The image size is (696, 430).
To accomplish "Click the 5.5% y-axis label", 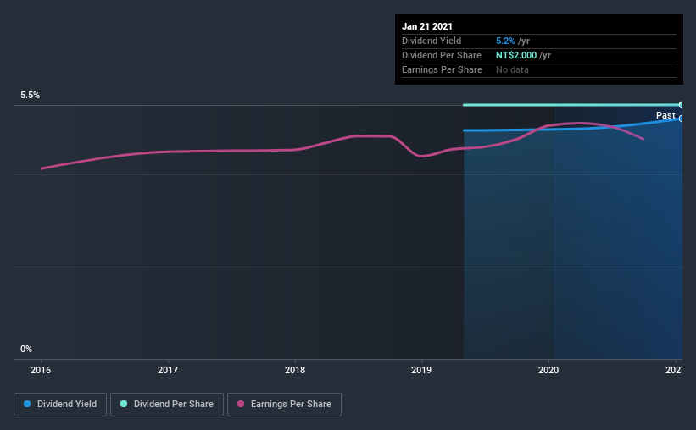I will (x=31, y=96).
